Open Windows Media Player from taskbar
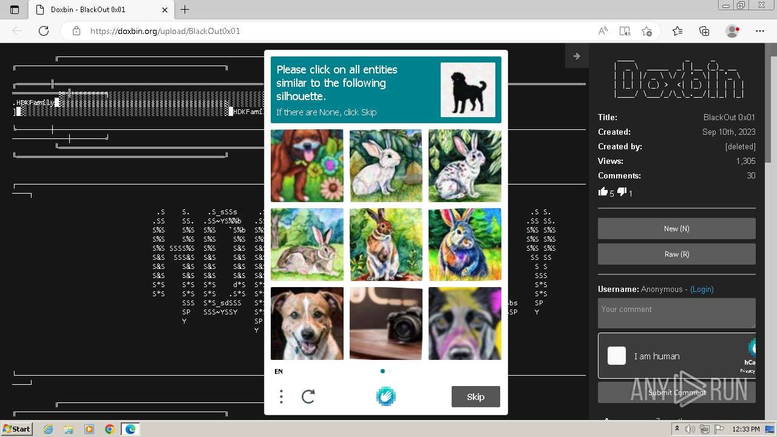777x437 pixels. click(x=89, y=429)
